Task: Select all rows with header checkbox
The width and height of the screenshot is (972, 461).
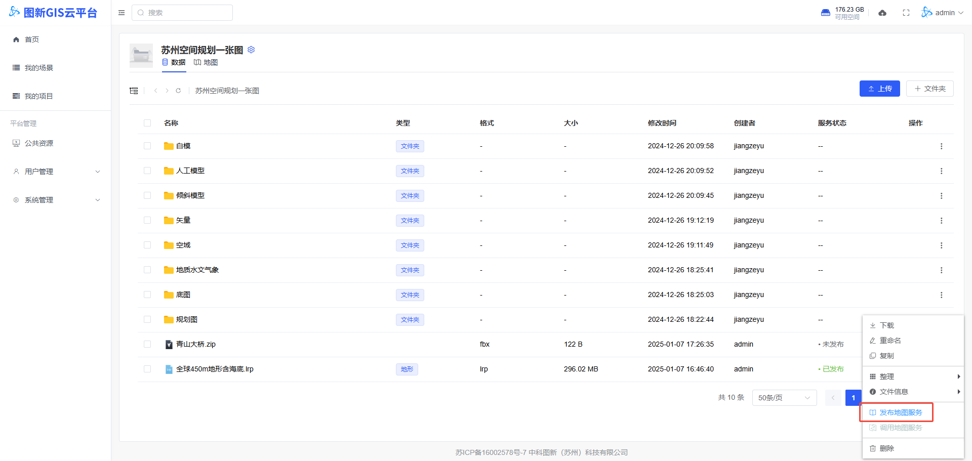Action: [x=147, y=123]
